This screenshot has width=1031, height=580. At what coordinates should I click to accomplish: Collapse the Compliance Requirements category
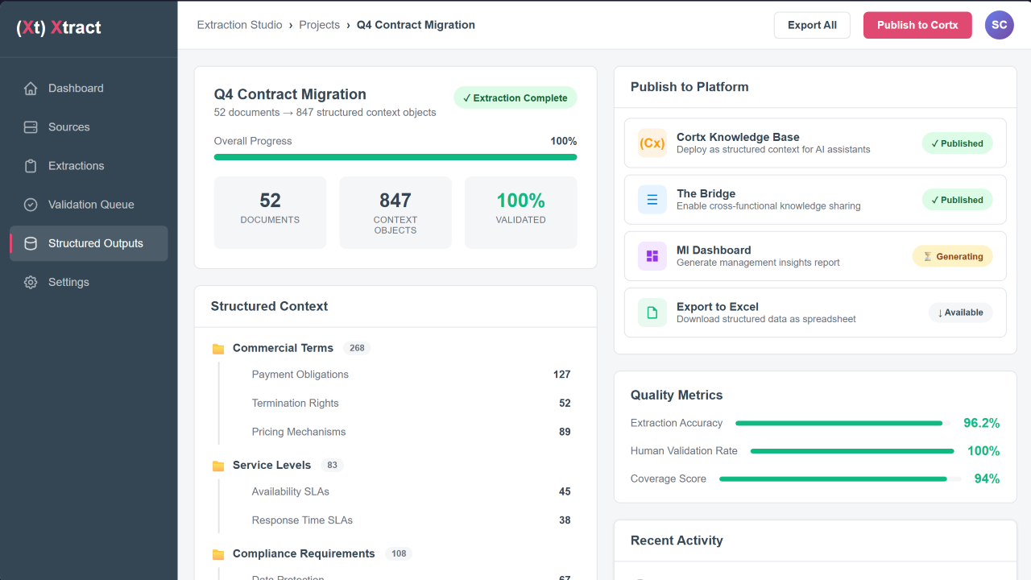395,553
